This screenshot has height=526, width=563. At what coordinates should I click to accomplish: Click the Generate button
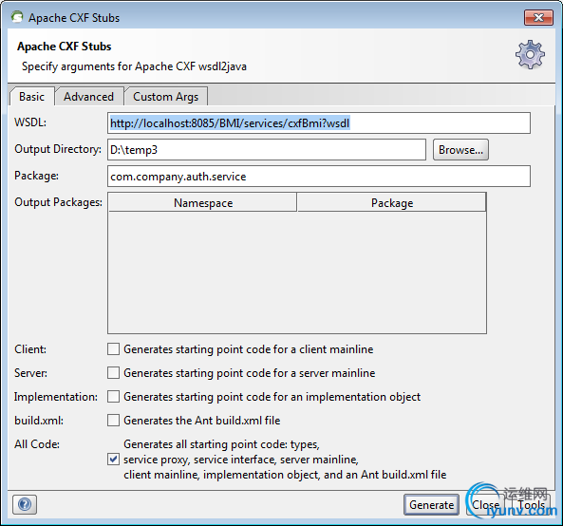[431, 505]
